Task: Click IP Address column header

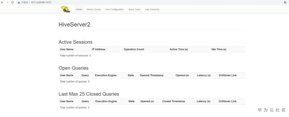Action: coord(99,49)
